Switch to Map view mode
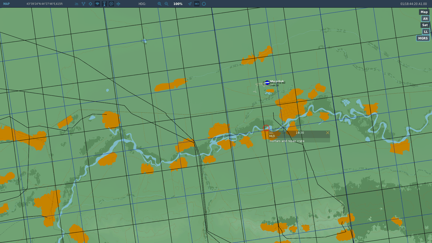Image resolution: width=432 pixels, height=243 pixels. [x=424, y=12]
